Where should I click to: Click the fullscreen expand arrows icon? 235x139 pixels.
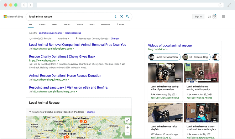[x=229, y=5]
